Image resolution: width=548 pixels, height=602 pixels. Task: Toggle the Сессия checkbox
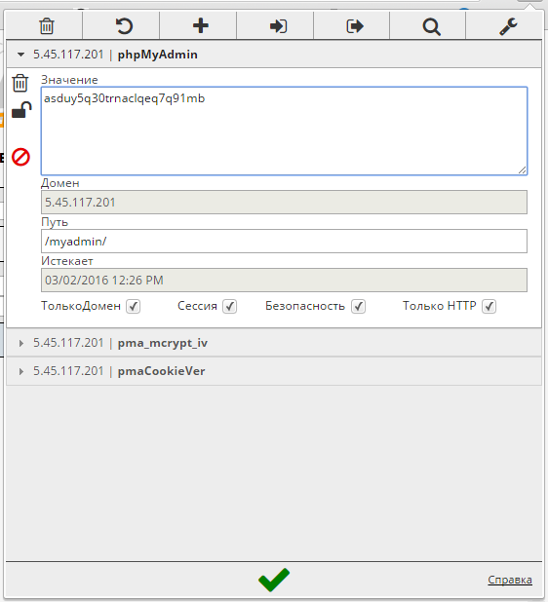[230, 307]
